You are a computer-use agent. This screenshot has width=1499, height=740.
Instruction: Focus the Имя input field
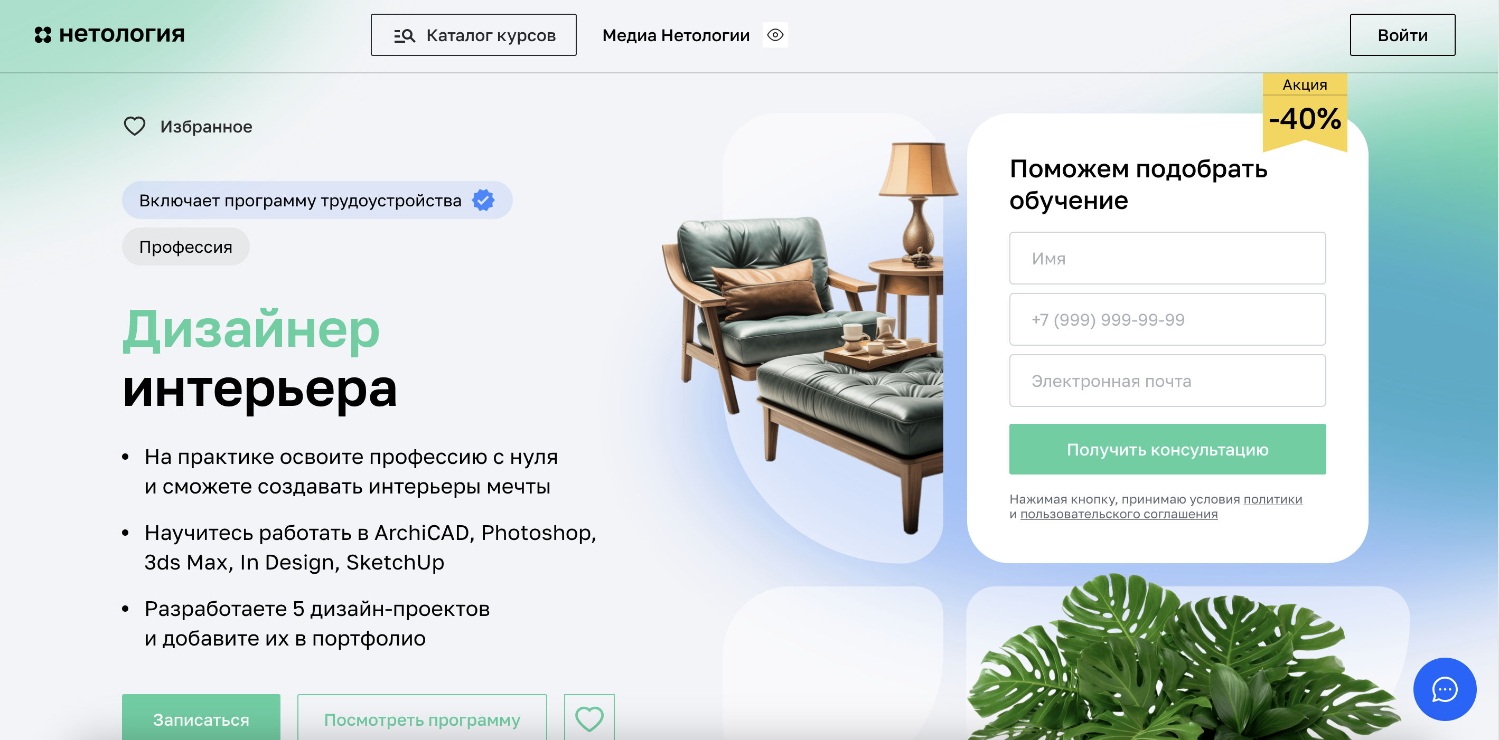(1167, 258)
